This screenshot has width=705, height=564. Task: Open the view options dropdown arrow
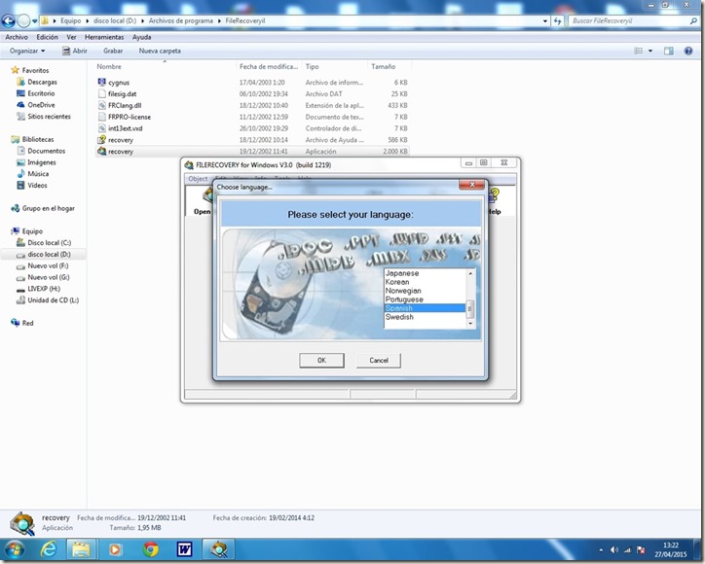point(650,51)
